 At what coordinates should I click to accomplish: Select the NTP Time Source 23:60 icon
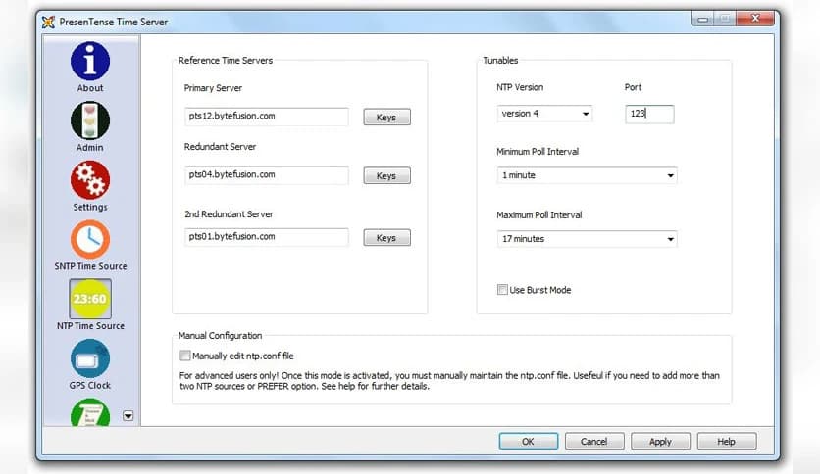[x=90, y=299]
